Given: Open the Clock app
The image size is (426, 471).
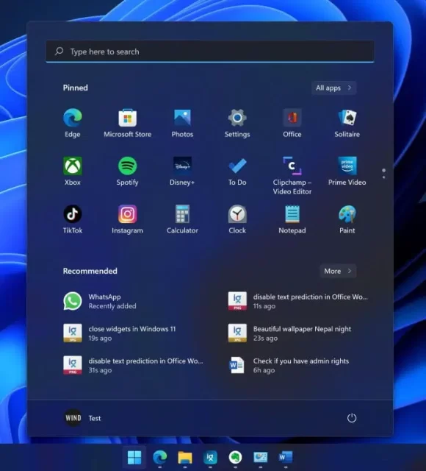Looking at the screenshot, I should tap(237, 219).
